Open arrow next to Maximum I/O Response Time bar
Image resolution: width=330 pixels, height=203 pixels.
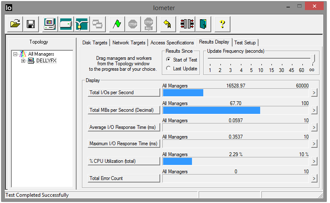coord(314,144)
